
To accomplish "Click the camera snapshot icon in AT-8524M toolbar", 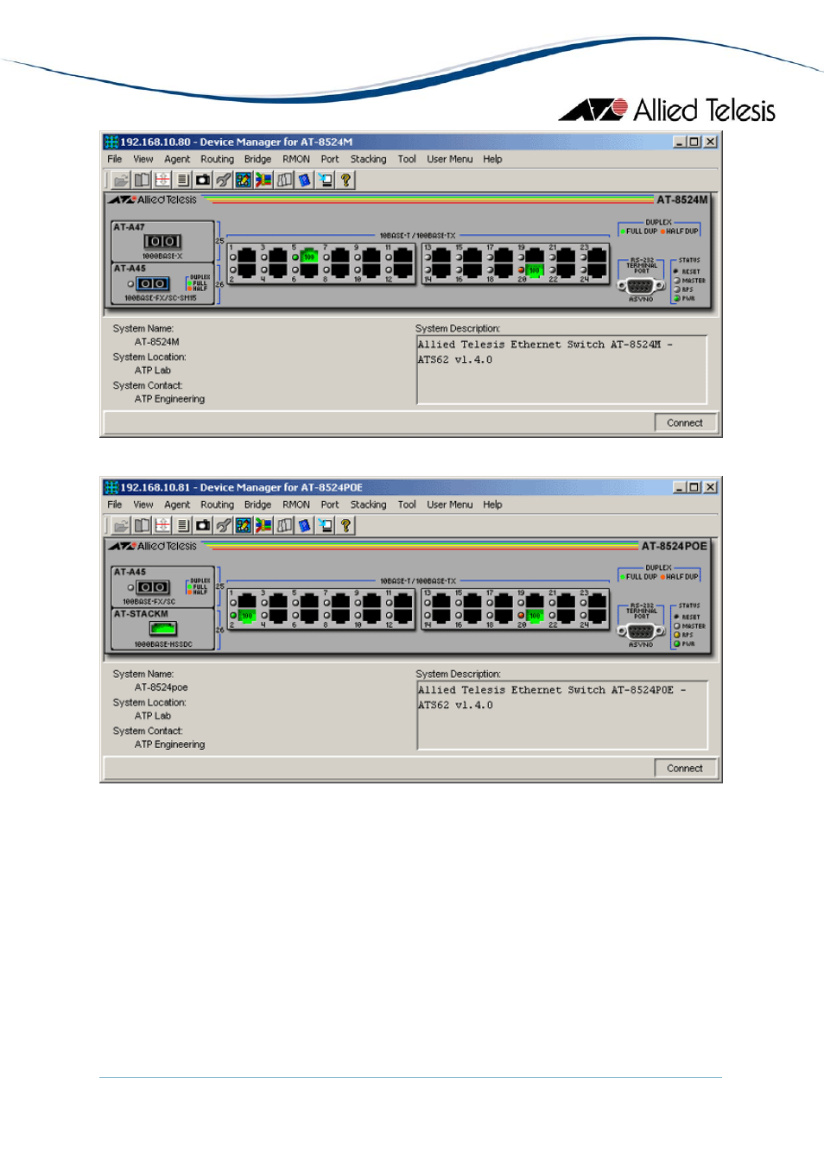I will (x=203, y=180).
